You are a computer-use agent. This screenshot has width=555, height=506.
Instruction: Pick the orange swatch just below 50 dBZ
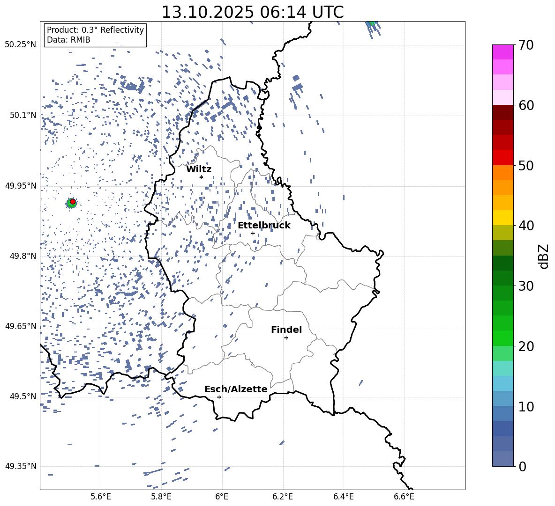click(x=502, y=173)
